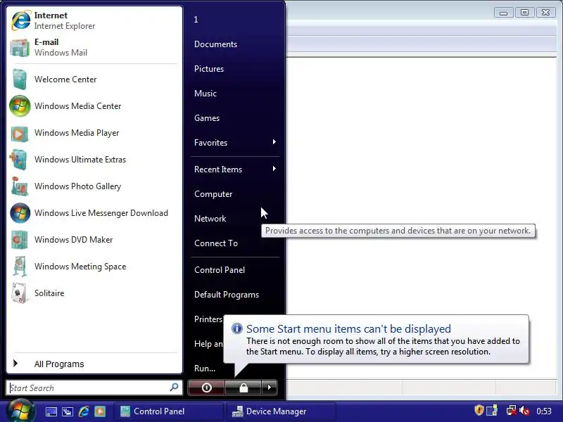Click the Windows Live Messenger Download icon
This screenshot has height=422, width=563.
(20, 213)
